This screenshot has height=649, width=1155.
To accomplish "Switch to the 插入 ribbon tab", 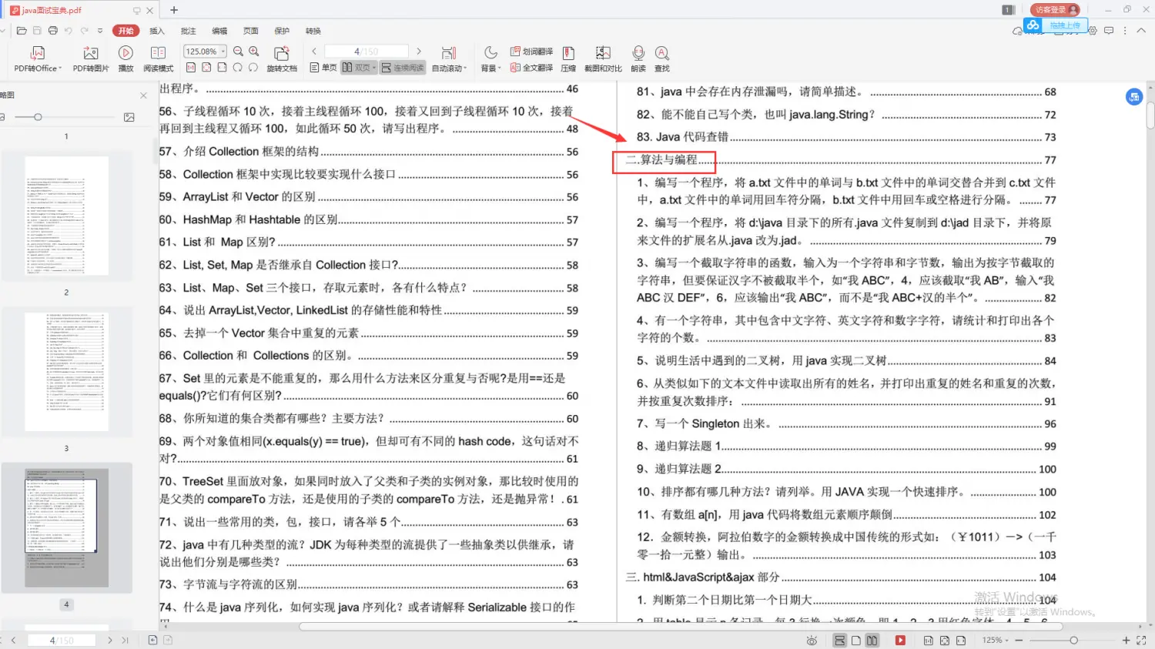I will [x=157, y=30].
